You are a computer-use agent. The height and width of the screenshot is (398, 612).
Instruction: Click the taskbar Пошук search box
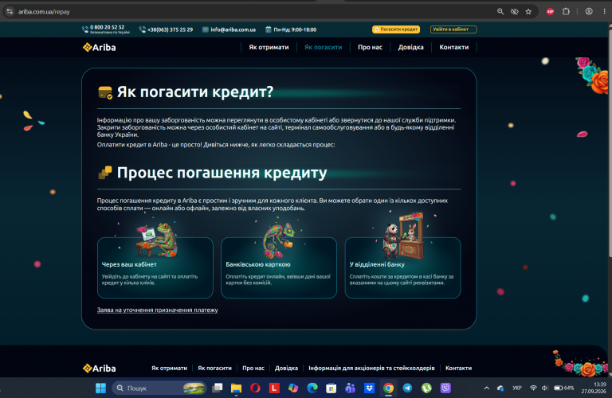pos(159,388)
